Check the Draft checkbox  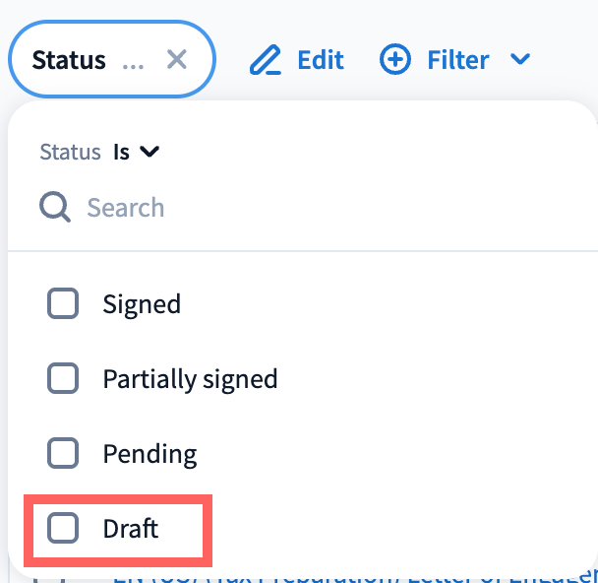[63, 529]
